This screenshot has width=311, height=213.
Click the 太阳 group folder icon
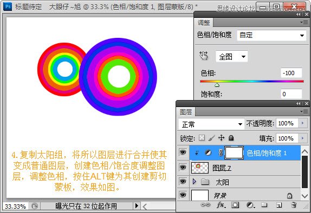[x=205, y=182]
